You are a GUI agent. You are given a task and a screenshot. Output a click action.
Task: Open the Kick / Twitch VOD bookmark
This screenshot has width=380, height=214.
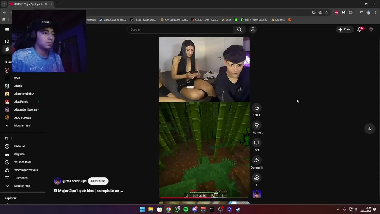(x=254, y=20)
